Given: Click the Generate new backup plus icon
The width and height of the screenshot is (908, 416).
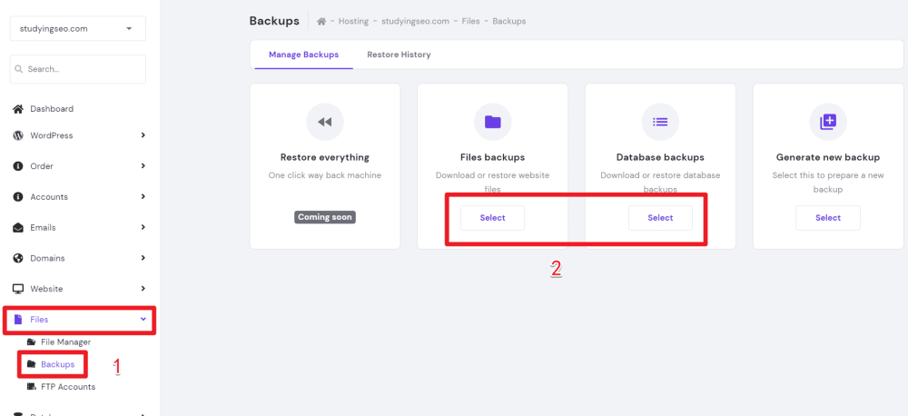Looking at the screenshot, I should coord(828,122).
